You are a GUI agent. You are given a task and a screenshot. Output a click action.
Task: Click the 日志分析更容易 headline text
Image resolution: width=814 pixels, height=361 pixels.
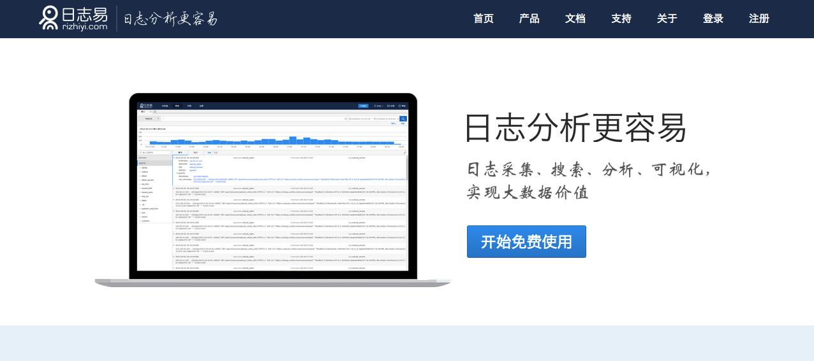[575, 128]
